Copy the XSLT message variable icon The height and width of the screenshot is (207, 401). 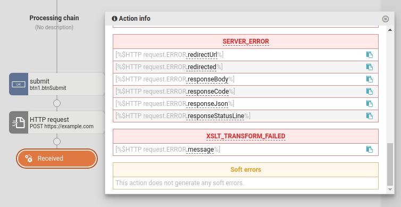coord(369,150)
